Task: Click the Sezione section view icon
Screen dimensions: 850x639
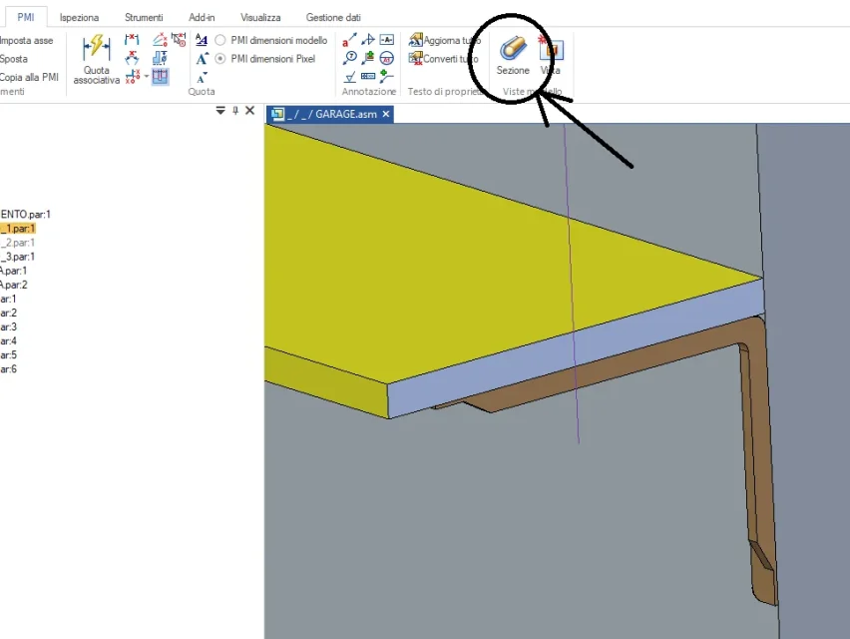Action: pyautogui.click(x=513, y=54)
